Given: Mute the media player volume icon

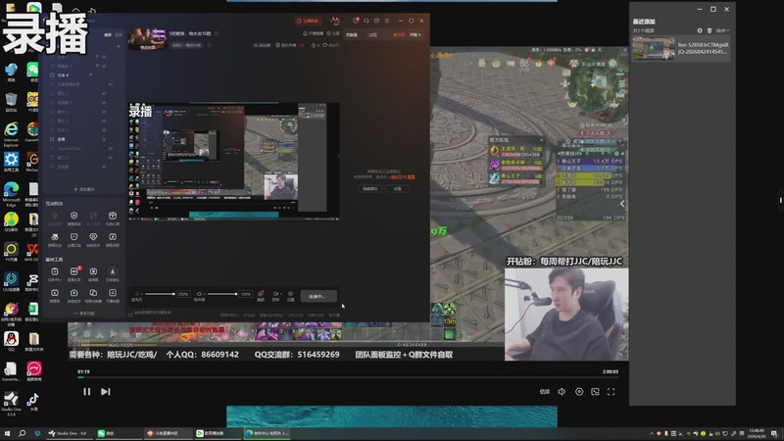Looking at the screenshot, I should coord(562,391).
